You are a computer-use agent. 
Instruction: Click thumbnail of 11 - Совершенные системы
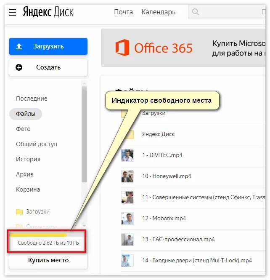pyautogui.click(x=127, y=197)
